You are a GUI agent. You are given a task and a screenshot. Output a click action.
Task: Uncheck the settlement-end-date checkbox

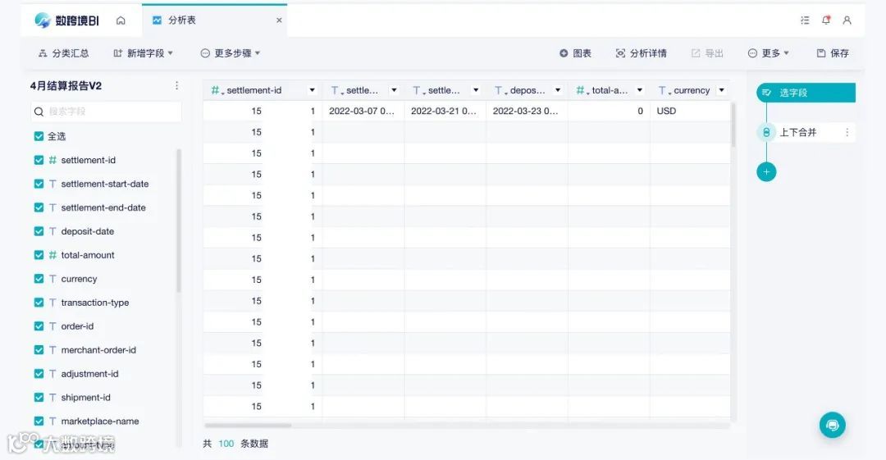(x=39, y=207)
